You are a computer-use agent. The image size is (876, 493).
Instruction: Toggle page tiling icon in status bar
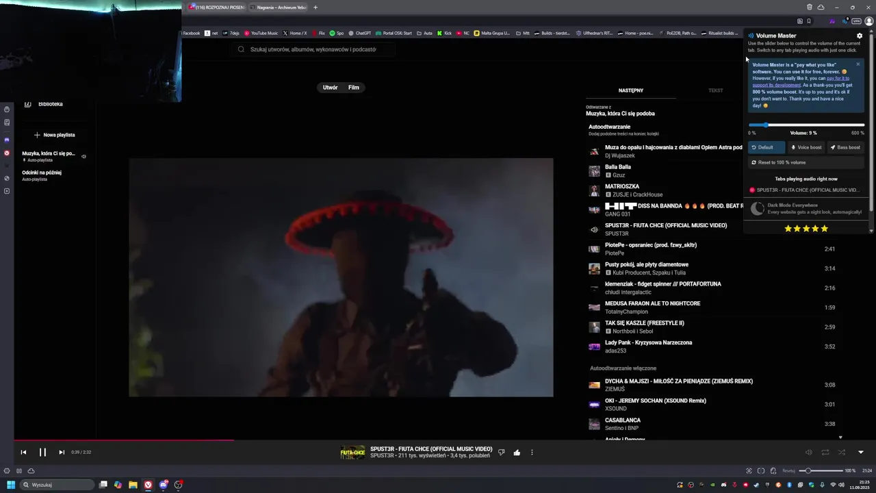[x=761, y=470]
